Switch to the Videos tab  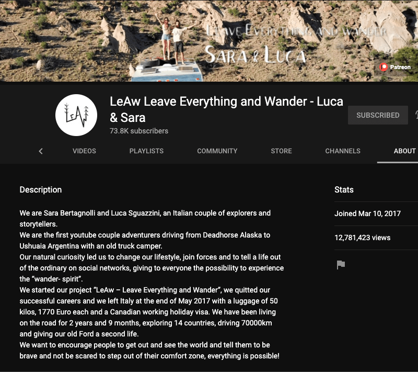point(84,151)
